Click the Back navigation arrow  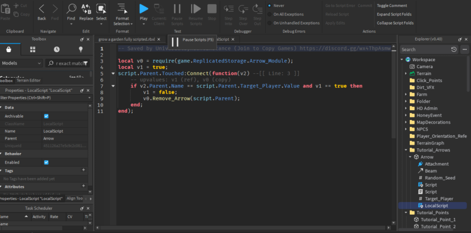pyautogui.click(x=42, y=9)
